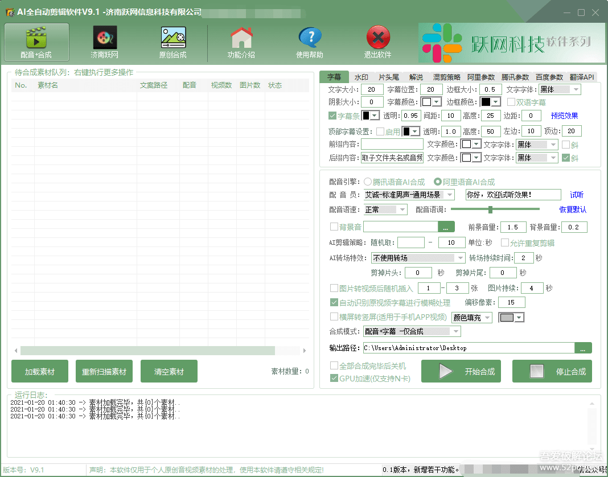Click the 加载素材 button
This screenshot has height=477, width=608.
click(x=39, y=371)
